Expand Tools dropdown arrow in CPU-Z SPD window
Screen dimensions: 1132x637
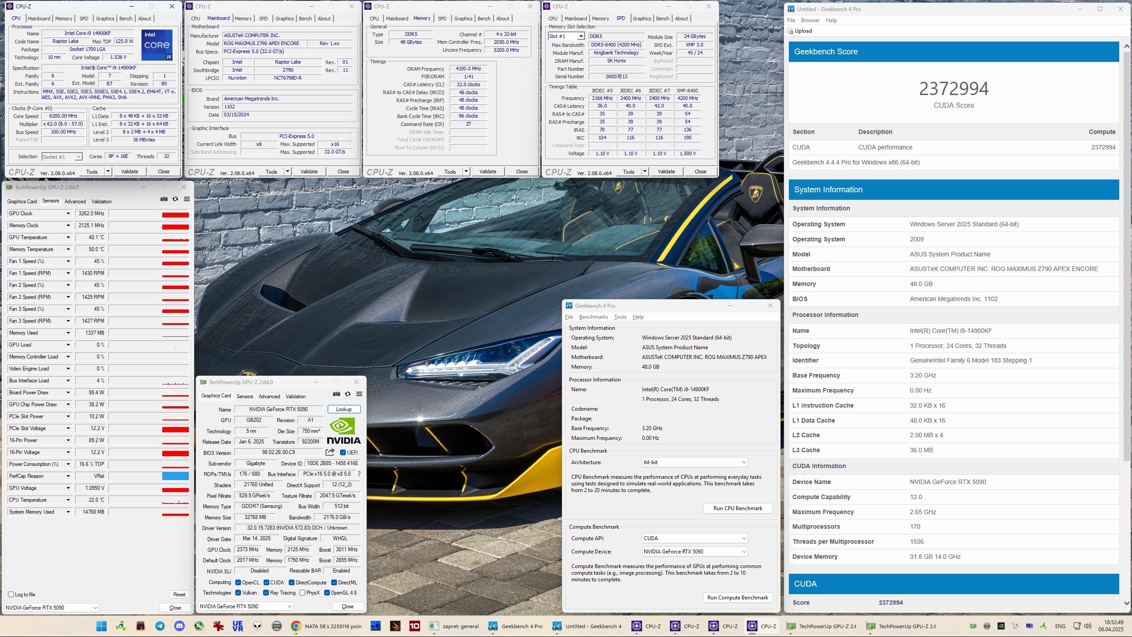(x=645, y=172)
